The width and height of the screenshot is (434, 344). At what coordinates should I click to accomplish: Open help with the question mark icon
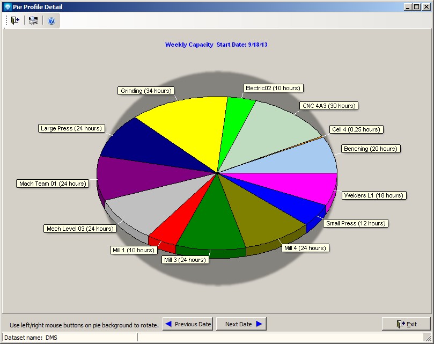[x=52, y=21]
